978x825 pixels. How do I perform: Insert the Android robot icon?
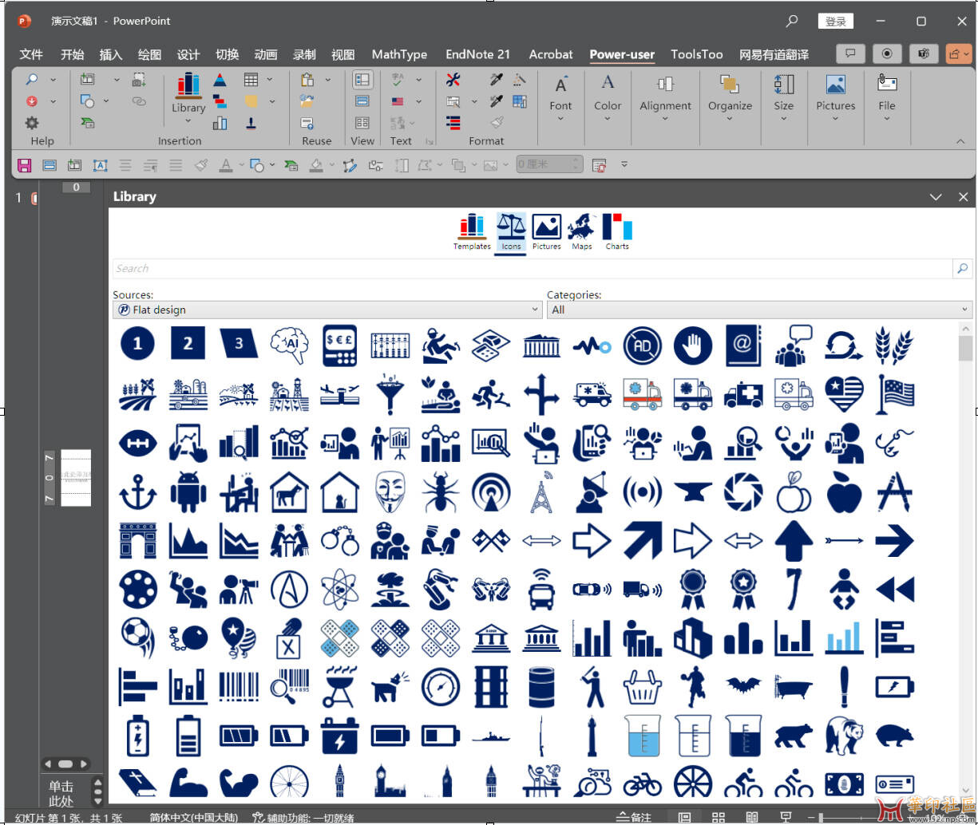[x=188, y=492]
